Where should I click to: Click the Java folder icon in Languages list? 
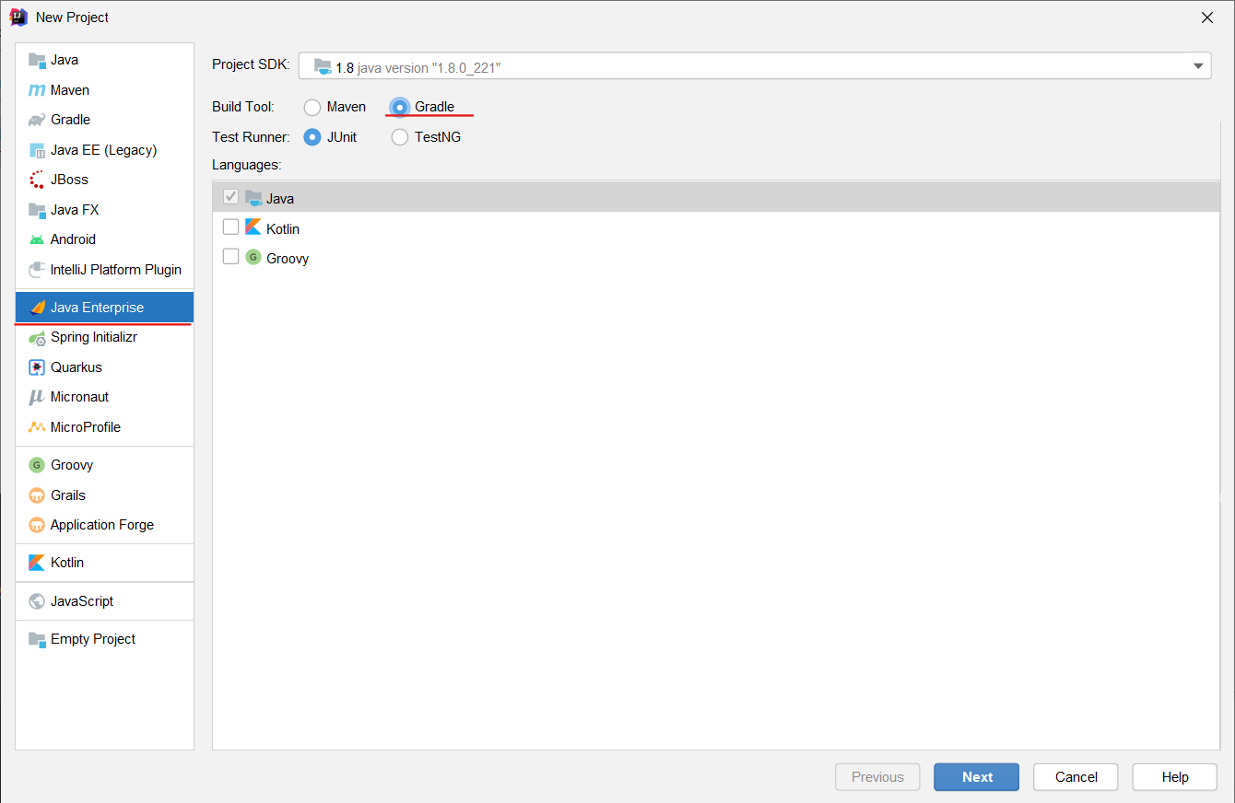(x=253, y=197)
